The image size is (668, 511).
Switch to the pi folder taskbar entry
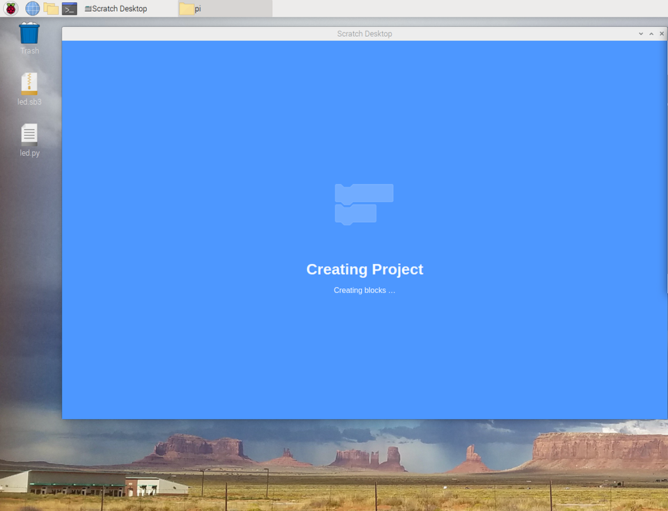(x=225, y=8)
